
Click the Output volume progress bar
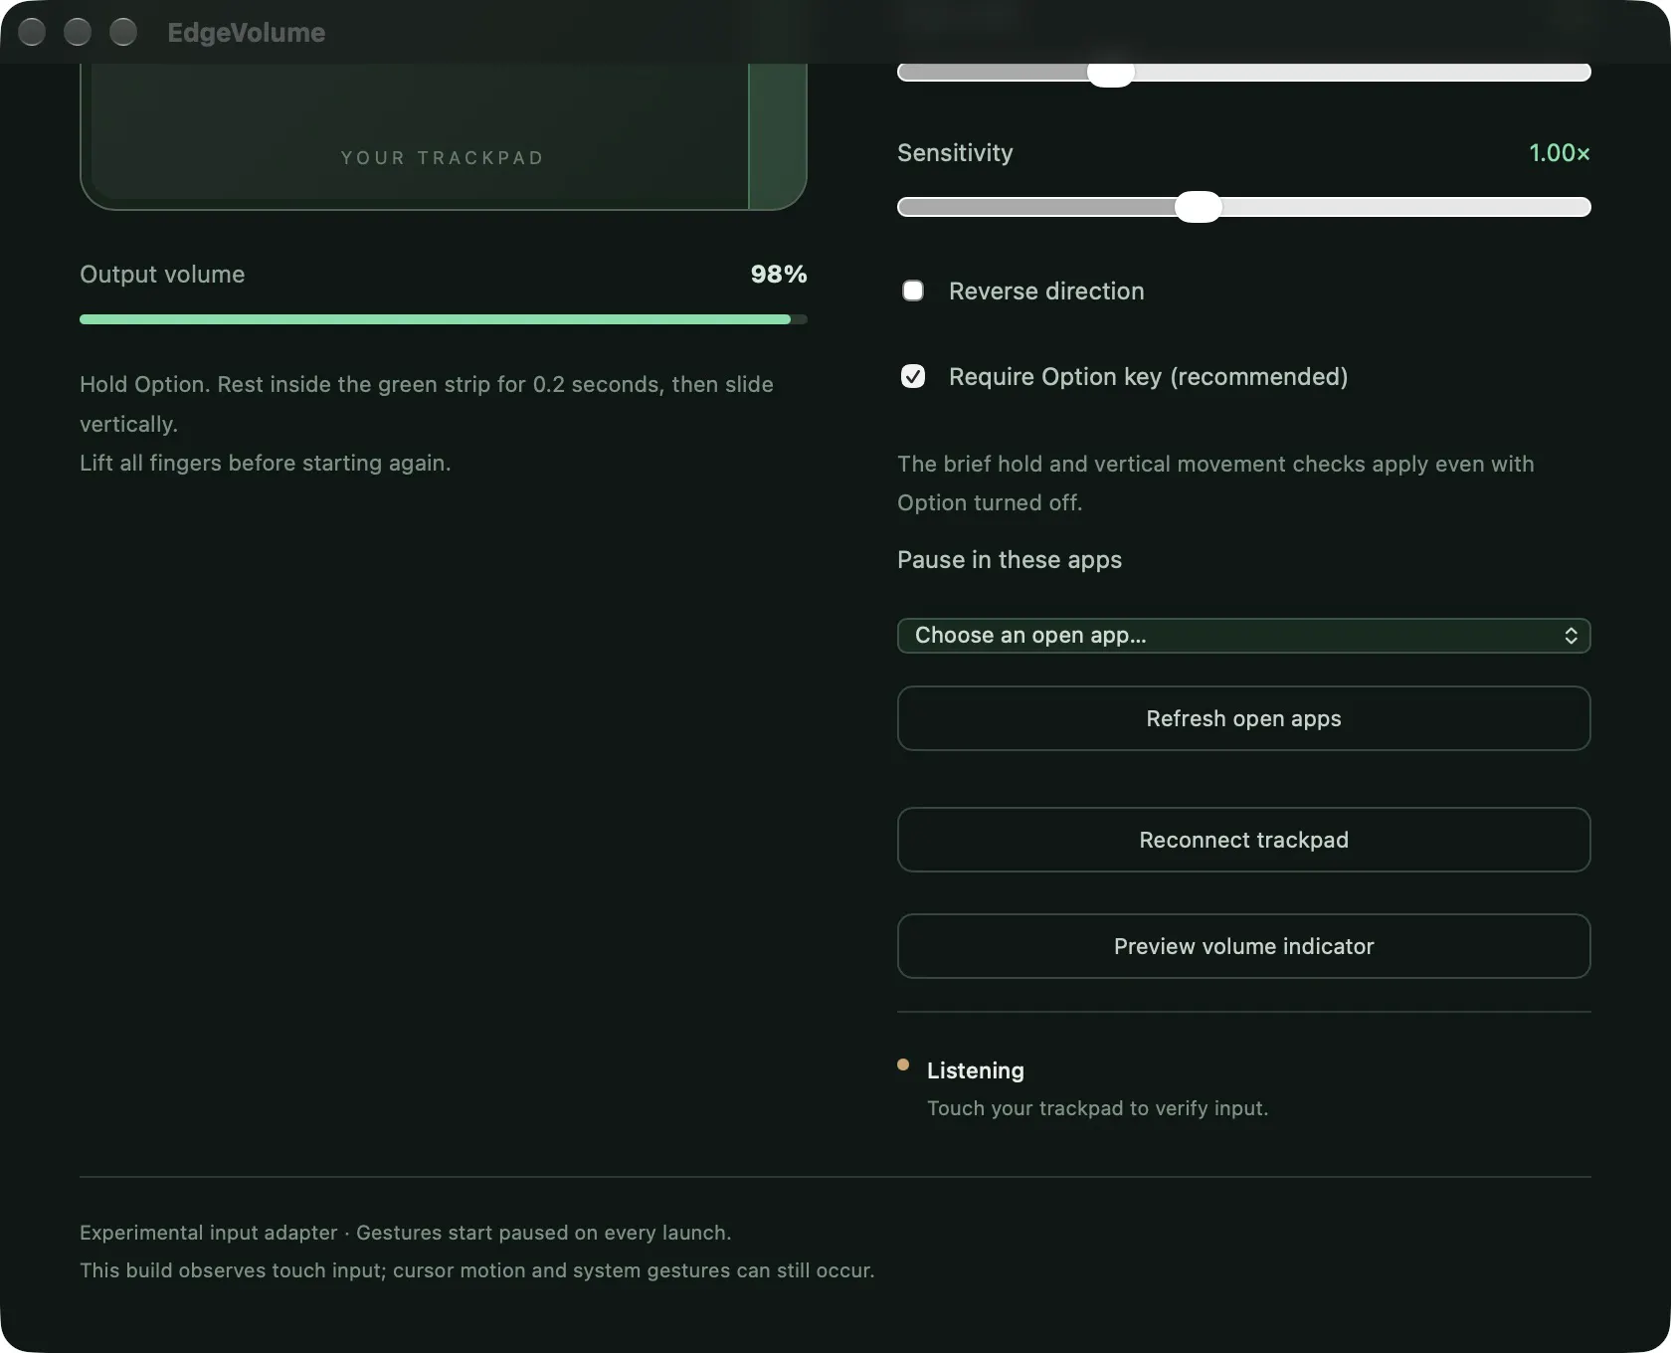[x=443, y=319]
